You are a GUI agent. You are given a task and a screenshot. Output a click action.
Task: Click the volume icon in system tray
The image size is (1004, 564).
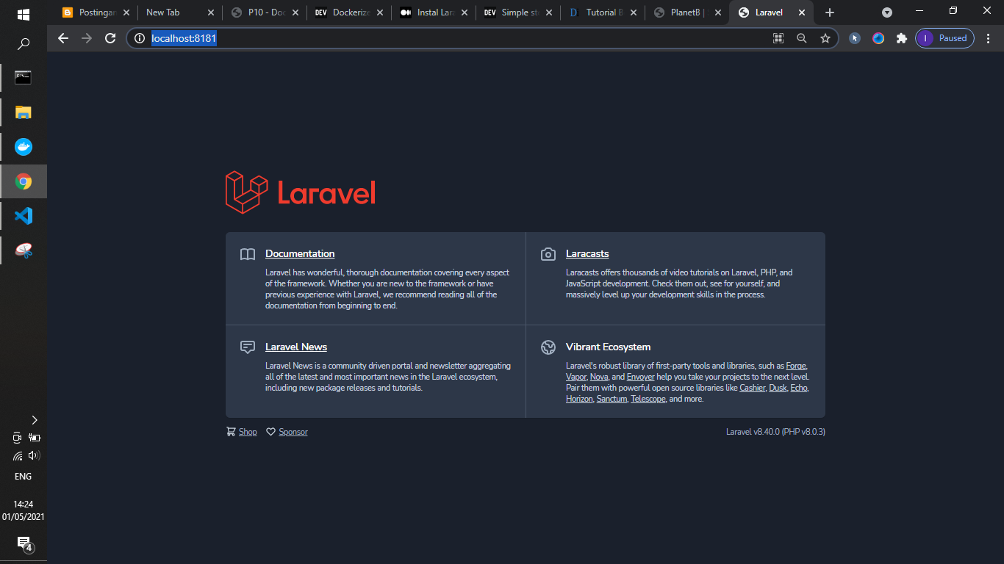[x=34, y=455]
